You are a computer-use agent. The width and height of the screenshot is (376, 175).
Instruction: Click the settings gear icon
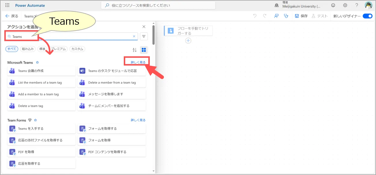coord(345,5)
